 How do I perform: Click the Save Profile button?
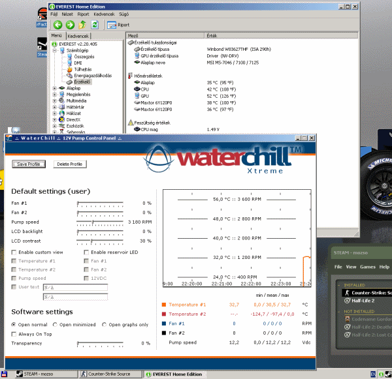pos(29,164)
